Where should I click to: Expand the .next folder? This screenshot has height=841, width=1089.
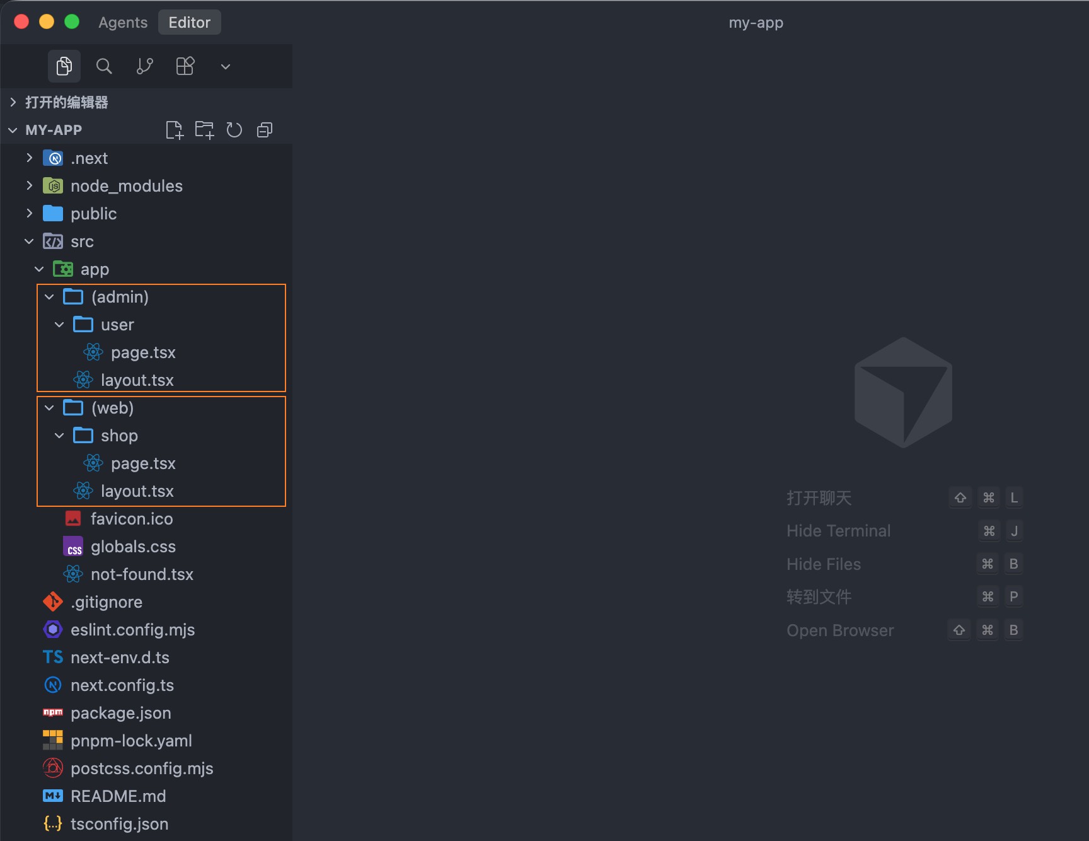[x=89, y=158]
